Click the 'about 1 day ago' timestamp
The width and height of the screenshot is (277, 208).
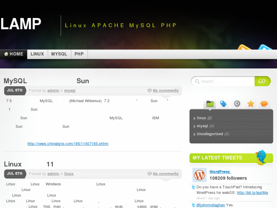[208, 198]
